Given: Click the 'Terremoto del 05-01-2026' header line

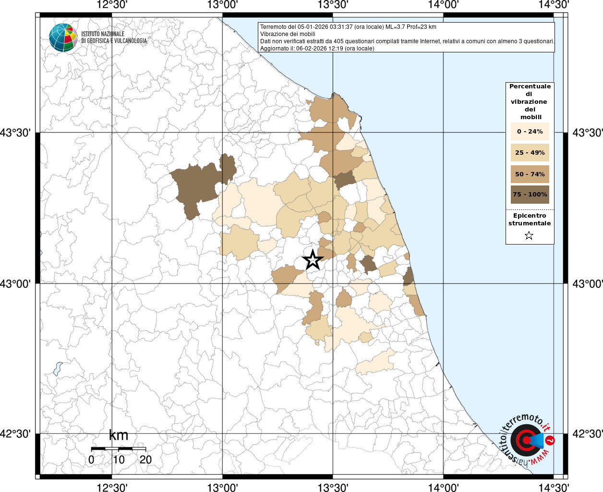Looking at the screenshot, I should coord(348,27).
